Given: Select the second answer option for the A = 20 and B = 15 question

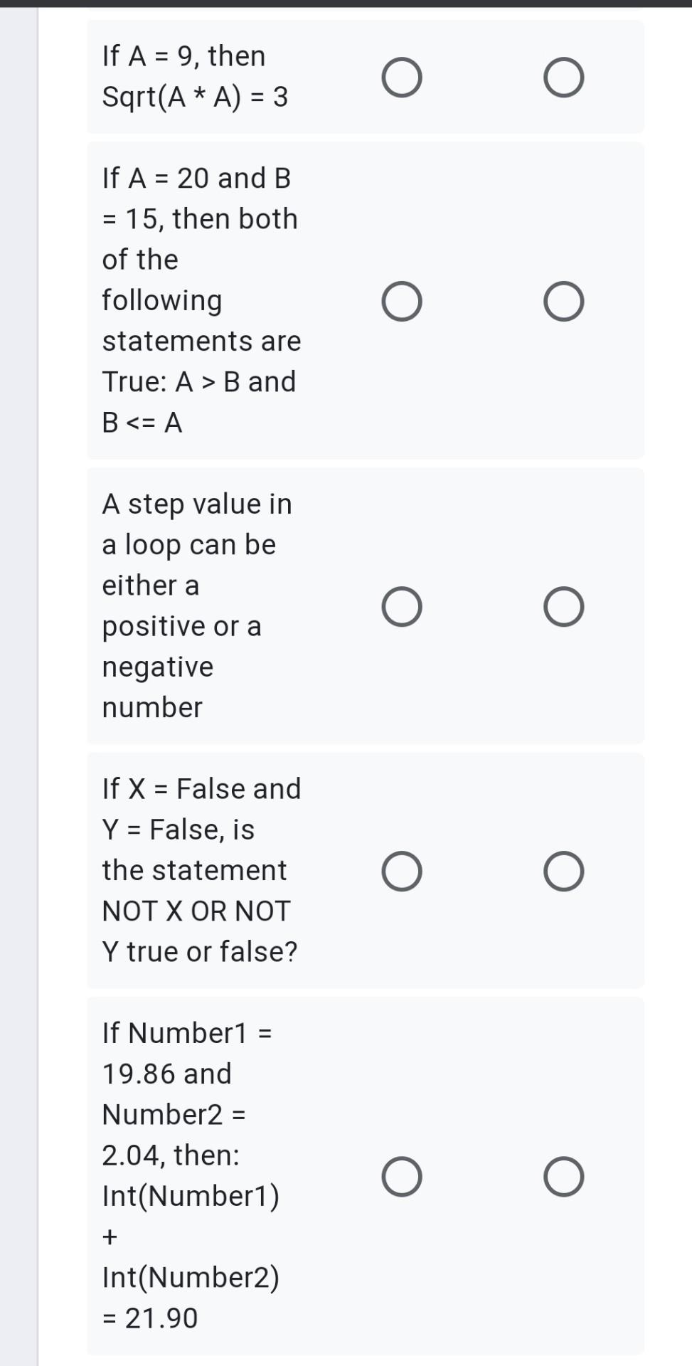Looking at the screenshot, I should 564,300.
